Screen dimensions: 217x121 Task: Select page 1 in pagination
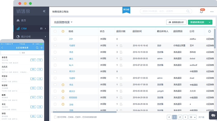[x=174, y=117]
